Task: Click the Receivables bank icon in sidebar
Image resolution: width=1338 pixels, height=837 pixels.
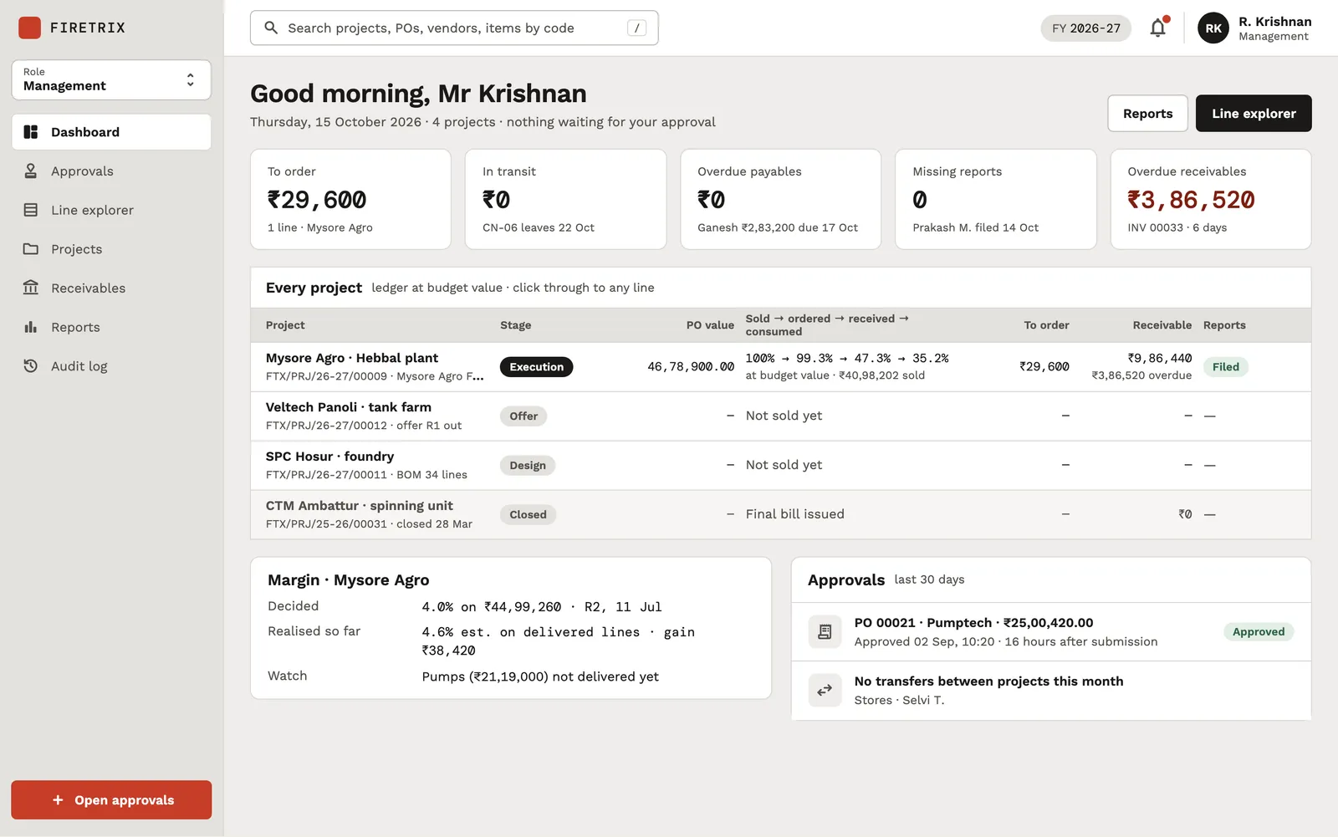Action: click(x=31, y=288)
